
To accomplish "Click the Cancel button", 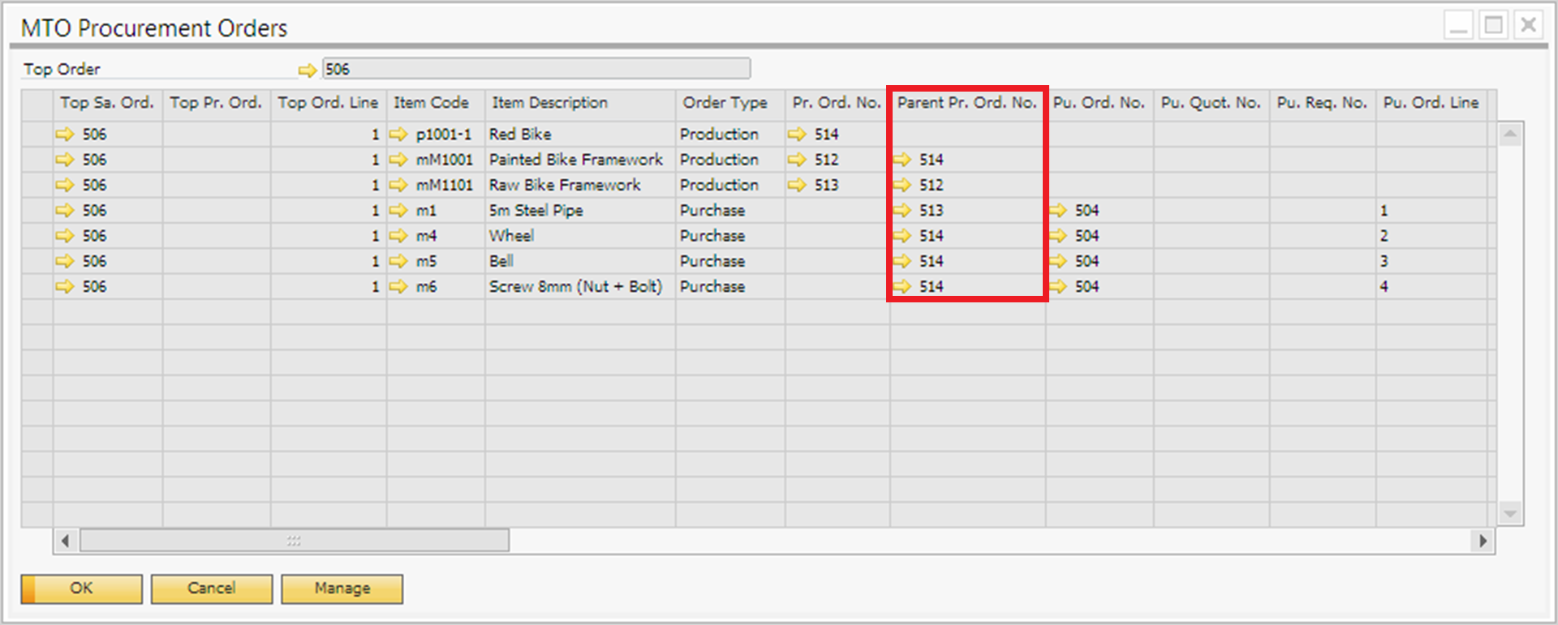I will [x=211, y=589].
